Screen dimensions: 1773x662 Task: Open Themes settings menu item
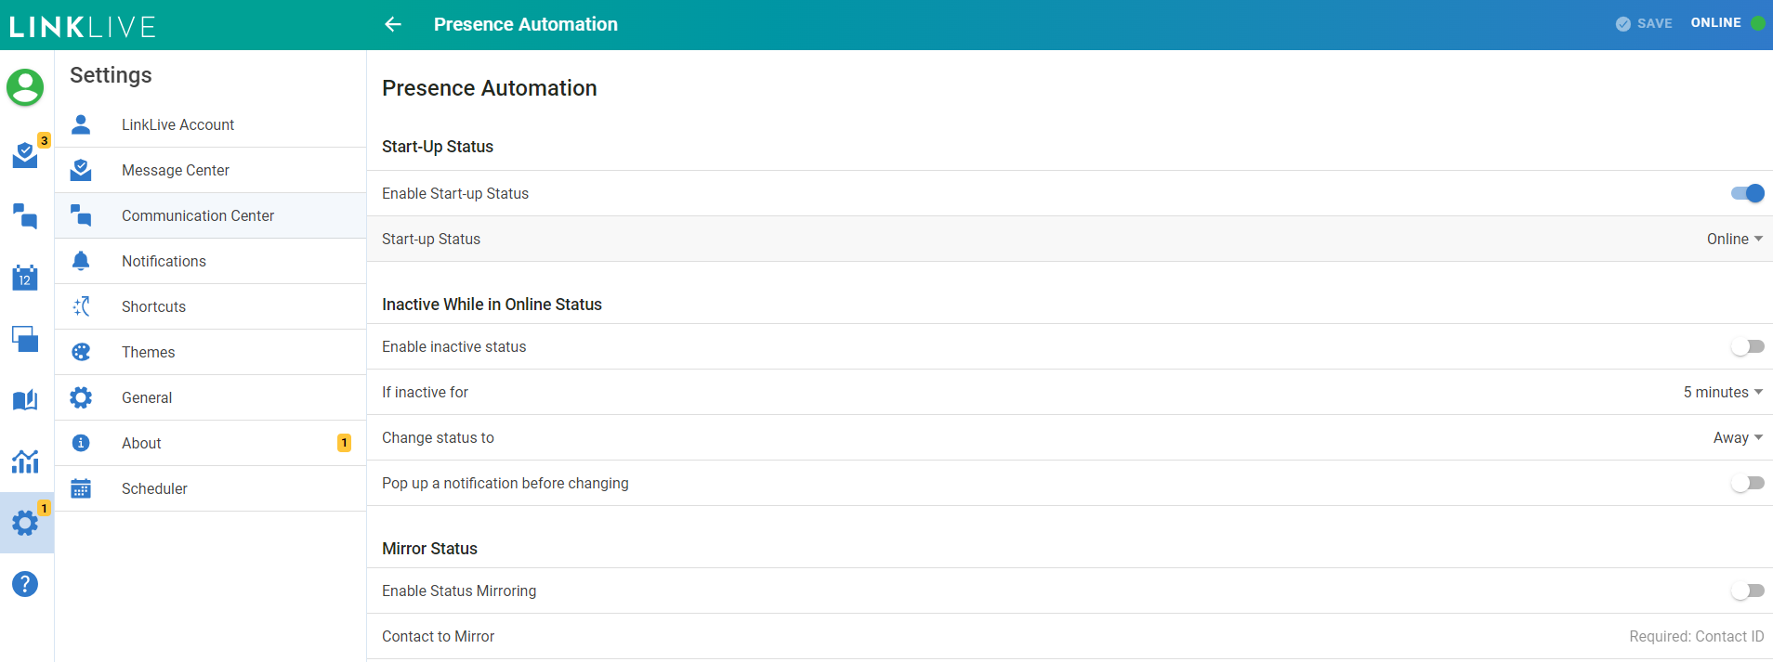point(148,352)
